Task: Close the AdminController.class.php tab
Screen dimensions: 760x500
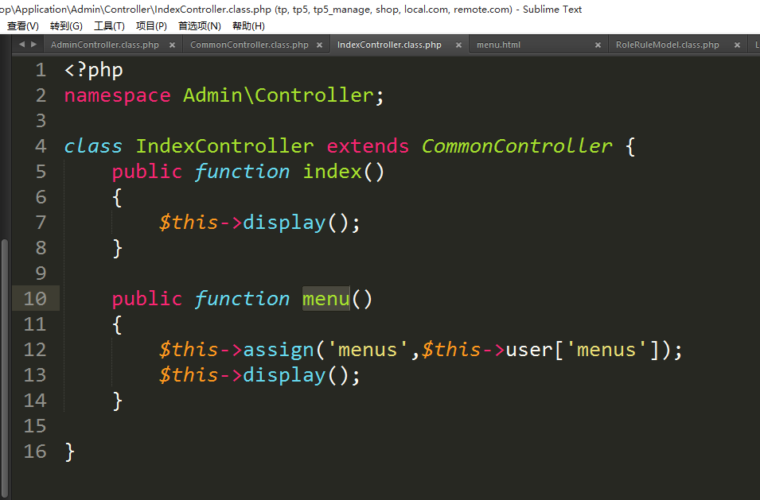Action: [172, 45]
